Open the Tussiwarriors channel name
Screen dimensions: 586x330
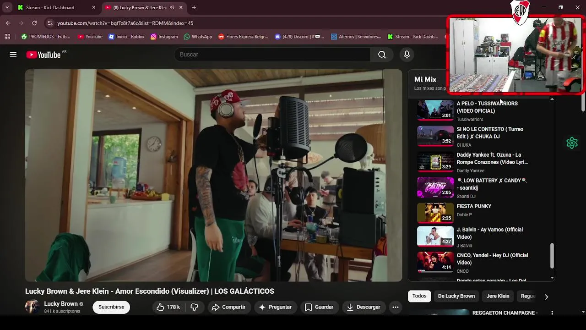470,119
